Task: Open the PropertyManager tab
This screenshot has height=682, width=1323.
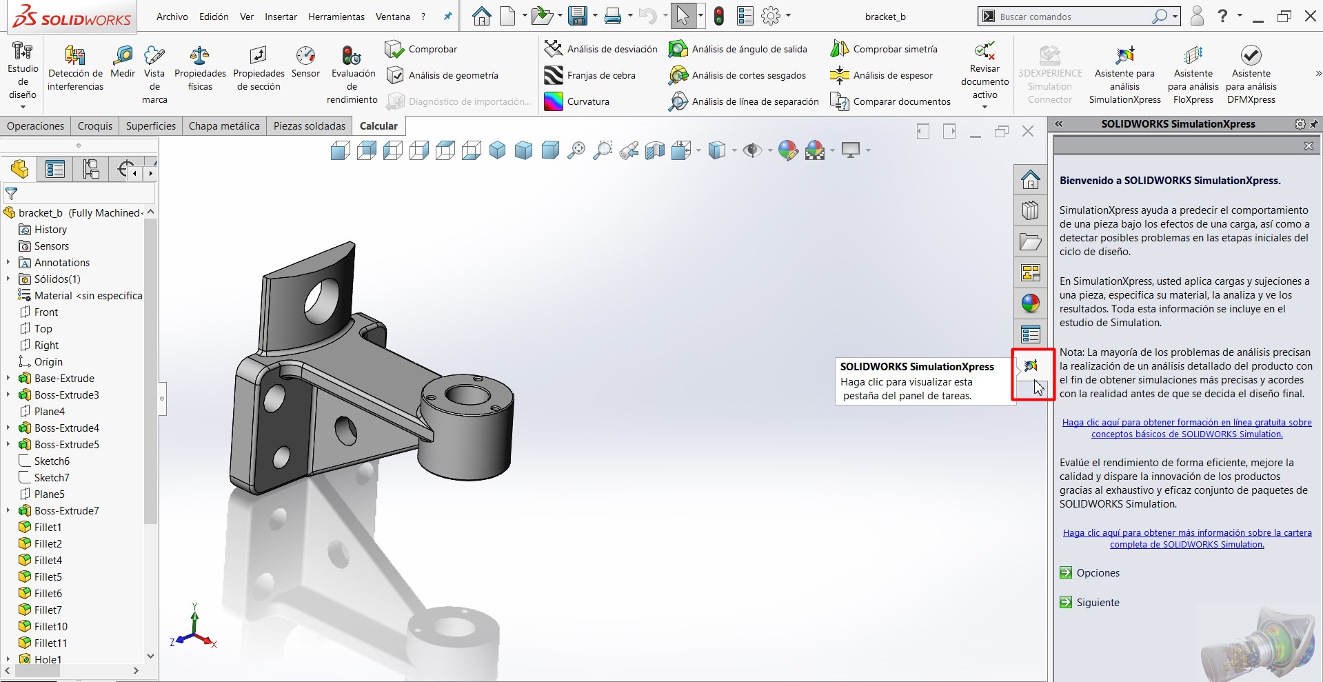Action: (55, 169)
